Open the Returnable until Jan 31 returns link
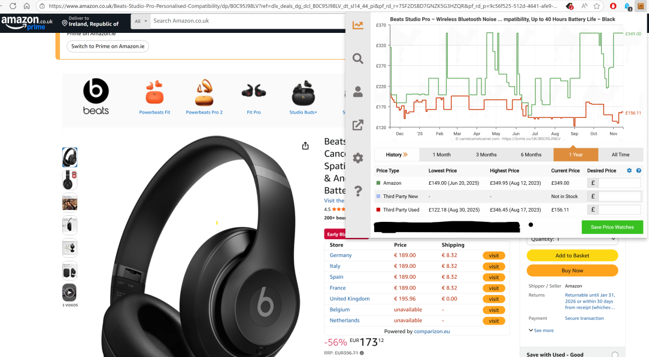 [590, 301]
